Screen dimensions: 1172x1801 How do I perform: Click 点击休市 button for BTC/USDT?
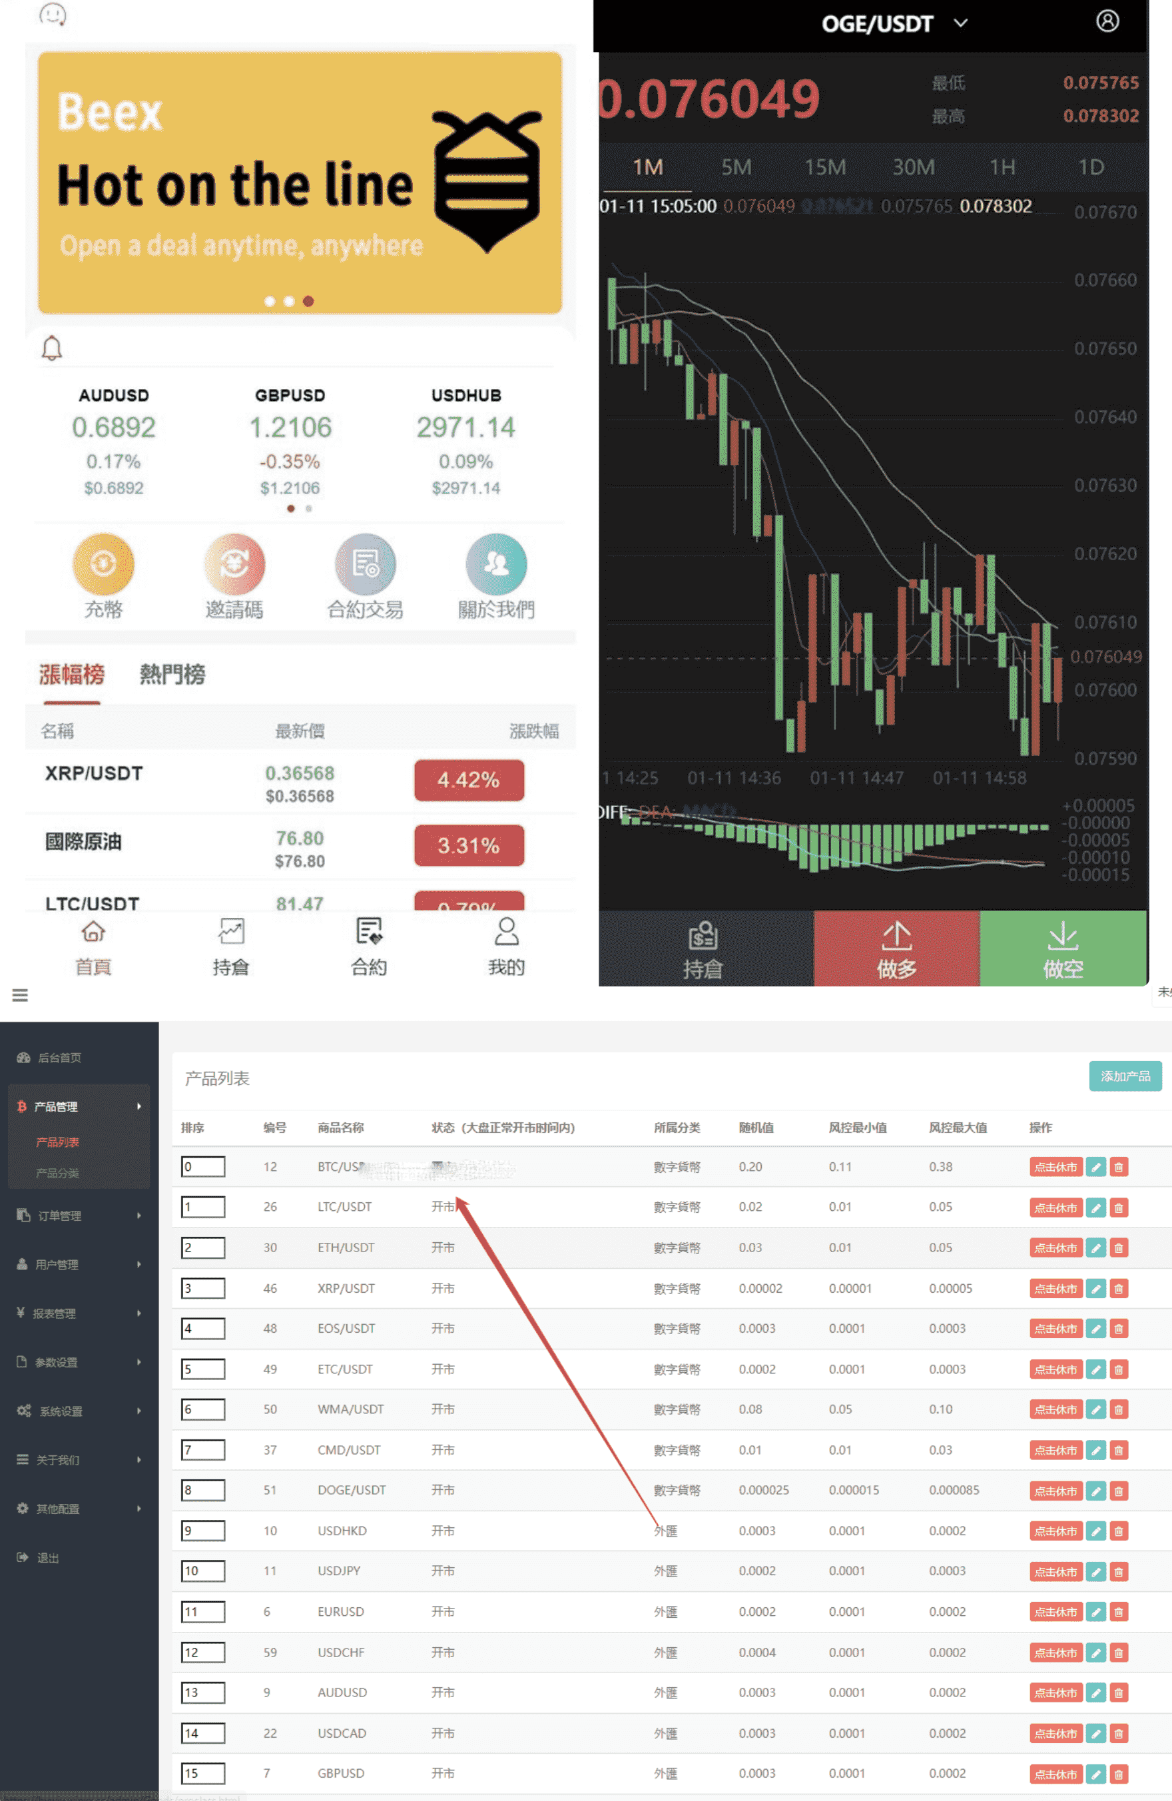(1055, 1167)
